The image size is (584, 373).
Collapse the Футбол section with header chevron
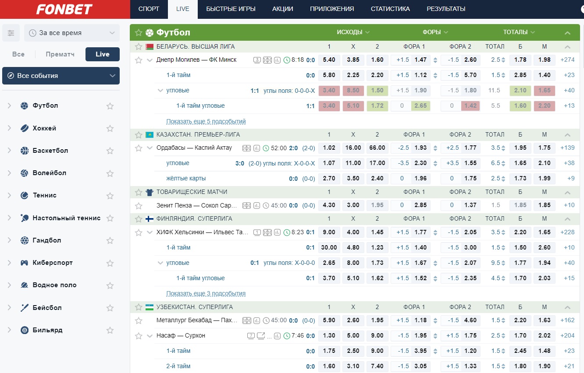[568, 33]
